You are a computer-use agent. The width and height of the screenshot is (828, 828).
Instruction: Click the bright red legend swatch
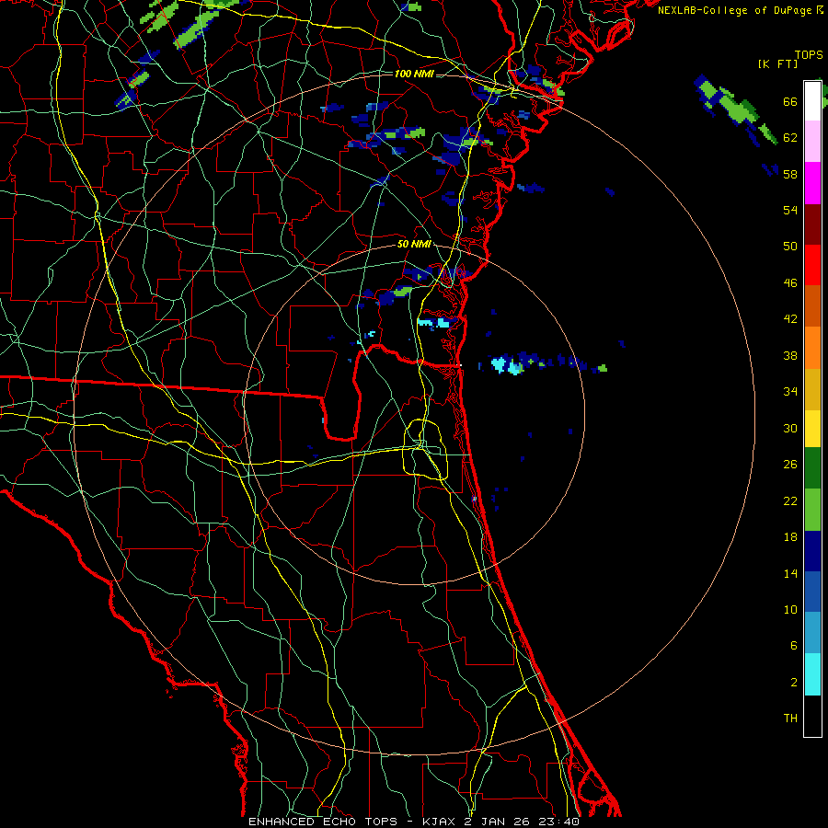(812, 265)
